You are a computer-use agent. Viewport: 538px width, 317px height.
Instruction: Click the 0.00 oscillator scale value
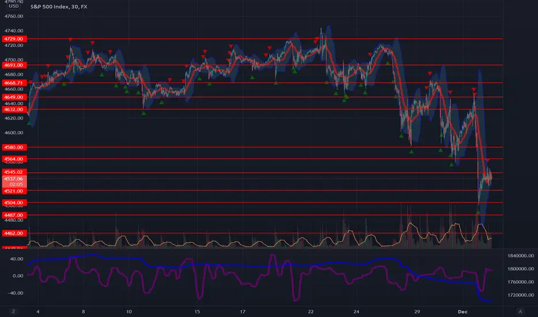(18, 276)
